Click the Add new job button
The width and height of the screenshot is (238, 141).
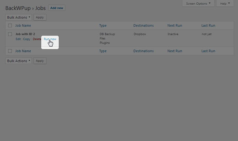(57, 8)
